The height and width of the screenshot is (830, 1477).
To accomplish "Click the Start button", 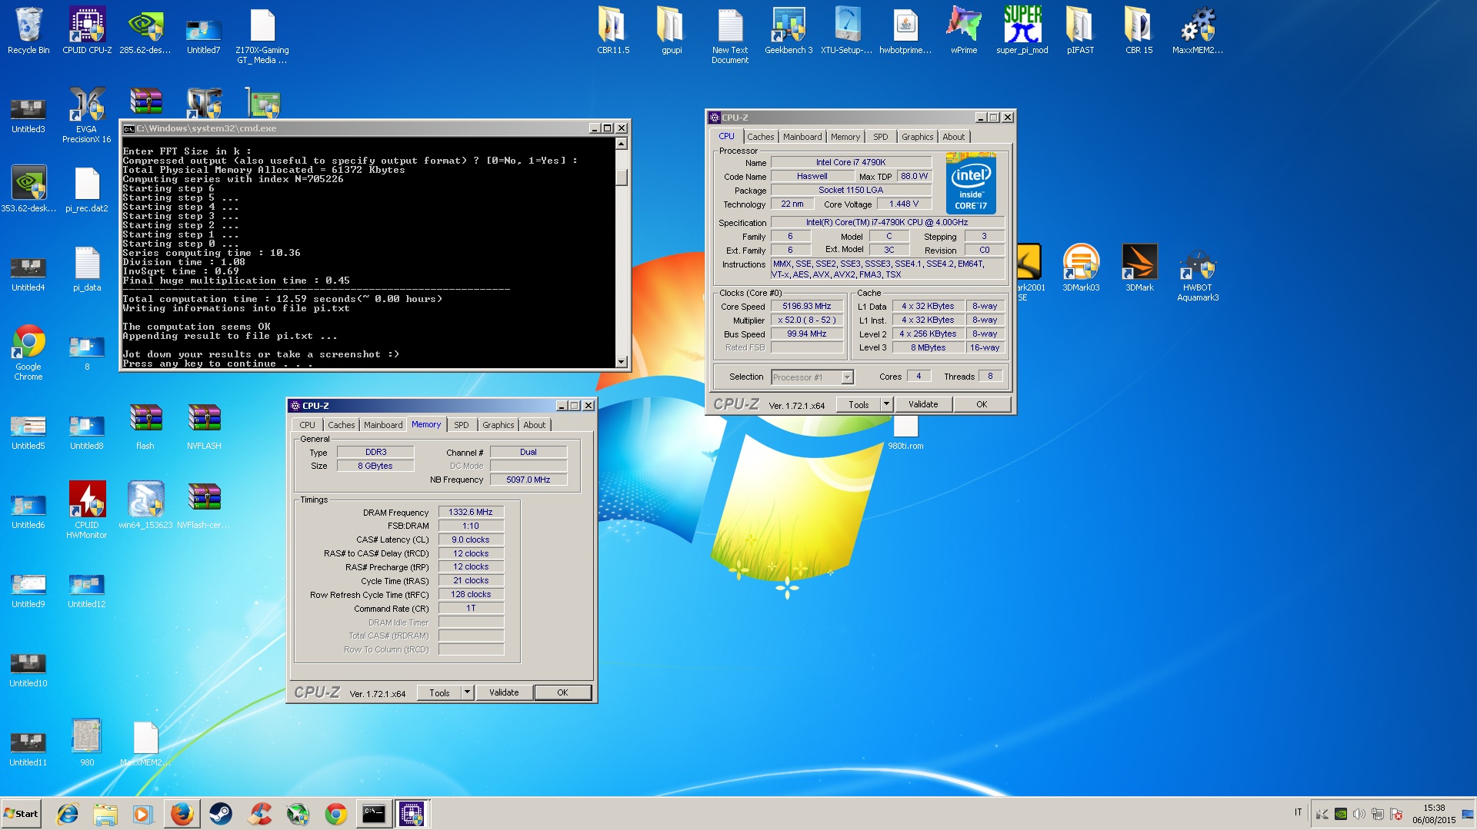I will 22,814.
